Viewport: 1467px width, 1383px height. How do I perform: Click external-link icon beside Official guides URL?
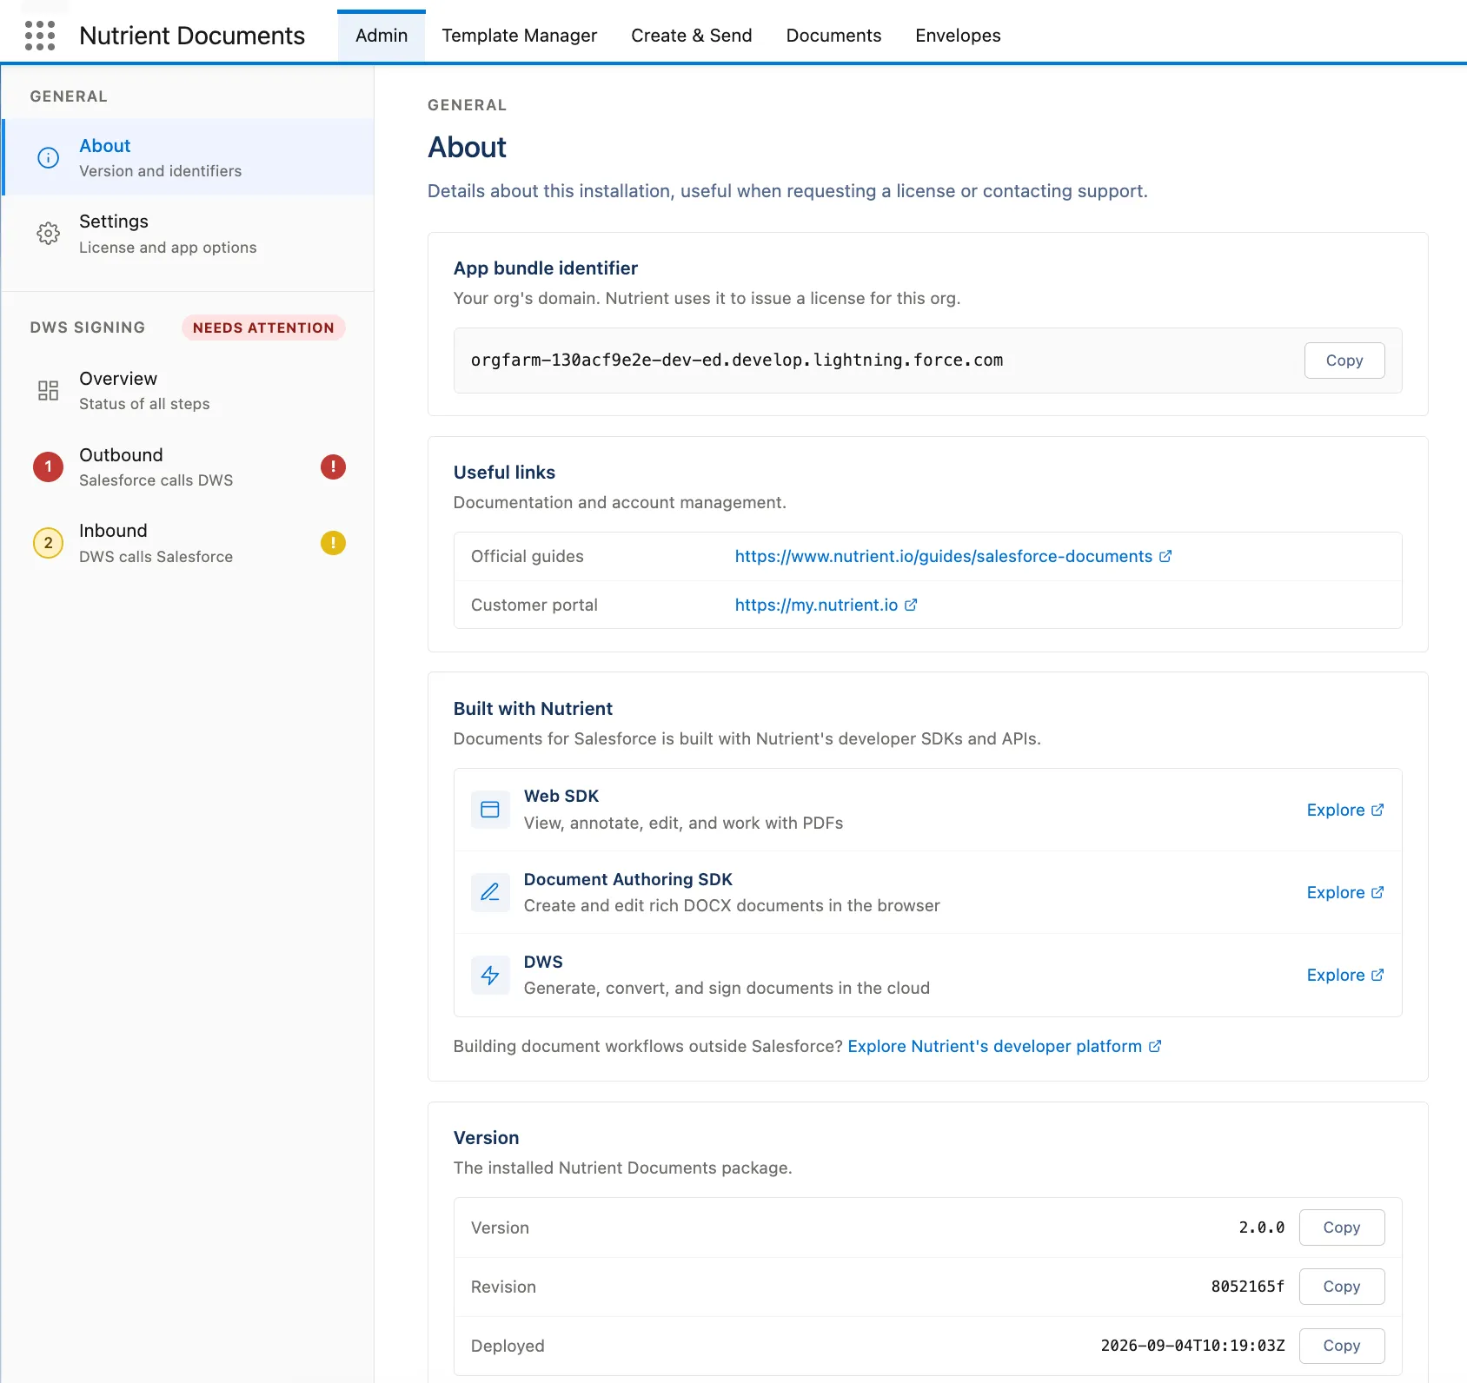[x=1165, y=556]
